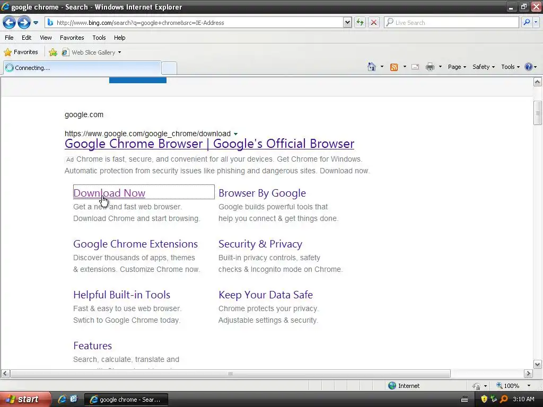This screenshot has width=543, height=407.
Task: Open the Security & Privacy link
Action: tap(260, 244)
